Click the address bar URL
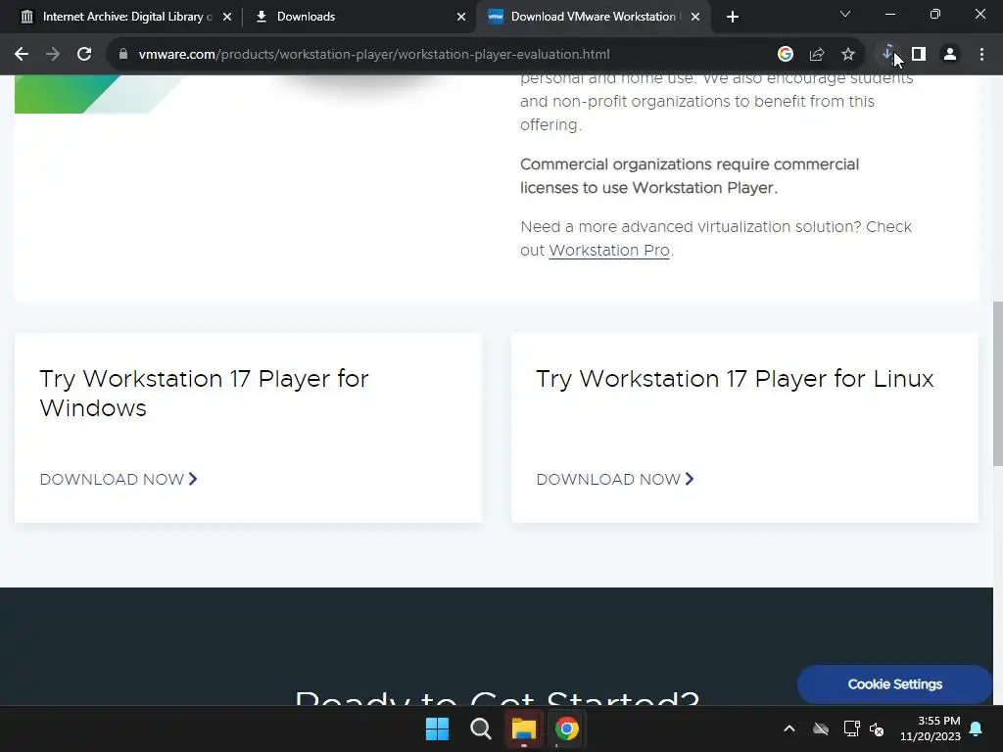The height and width of the screenshot is (752, 1003). [x=374, y=55]
